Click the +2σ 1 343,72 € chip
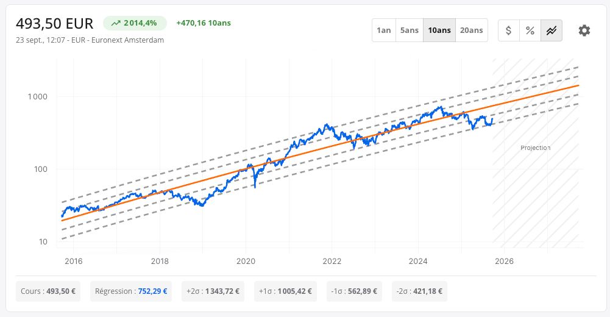The height and width of the screenshot is (317, 610). point(213,291)
